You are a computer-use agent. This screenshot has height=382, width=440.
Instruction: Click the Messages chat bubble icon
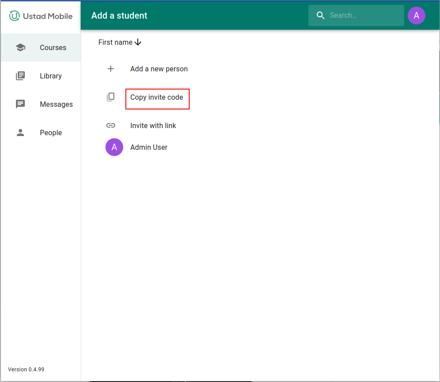[x=20, y=104]
